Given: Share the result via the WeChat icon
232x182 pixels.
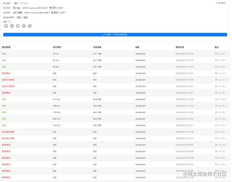Looking at the screenshot, I should 6,26.
